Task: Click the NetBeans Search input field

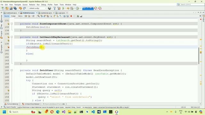Action: coord(191,4)
